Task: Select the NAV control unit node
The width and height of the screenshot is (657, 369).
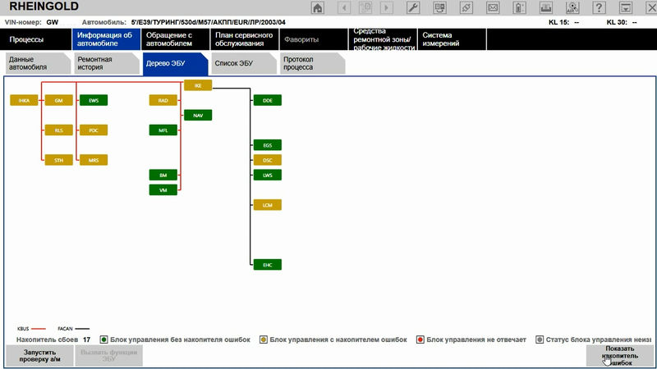Action: [198, 116]
